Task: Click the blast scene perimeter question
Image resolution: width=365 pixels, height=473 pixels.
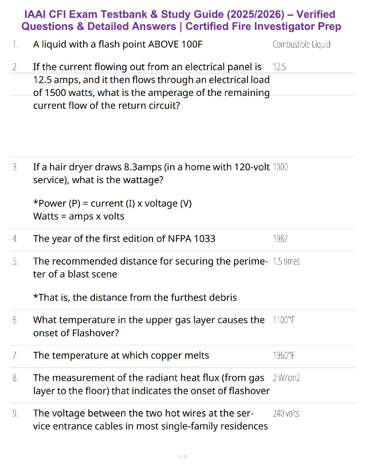Action: [150, 268]
